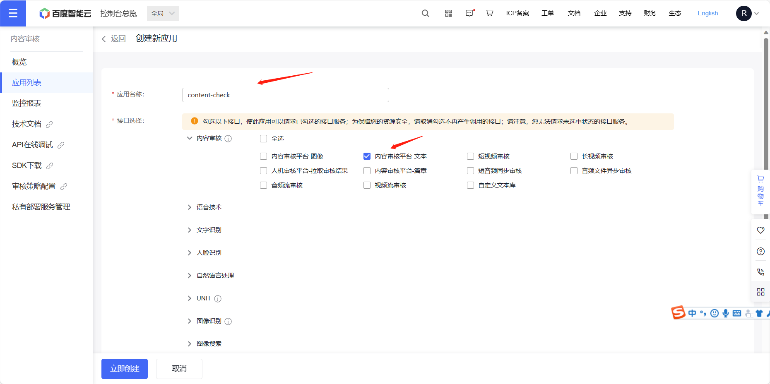Toggle the 全选 checkbox
The height and width of the screenshot is (384, 770).
[x=263, y=139]
